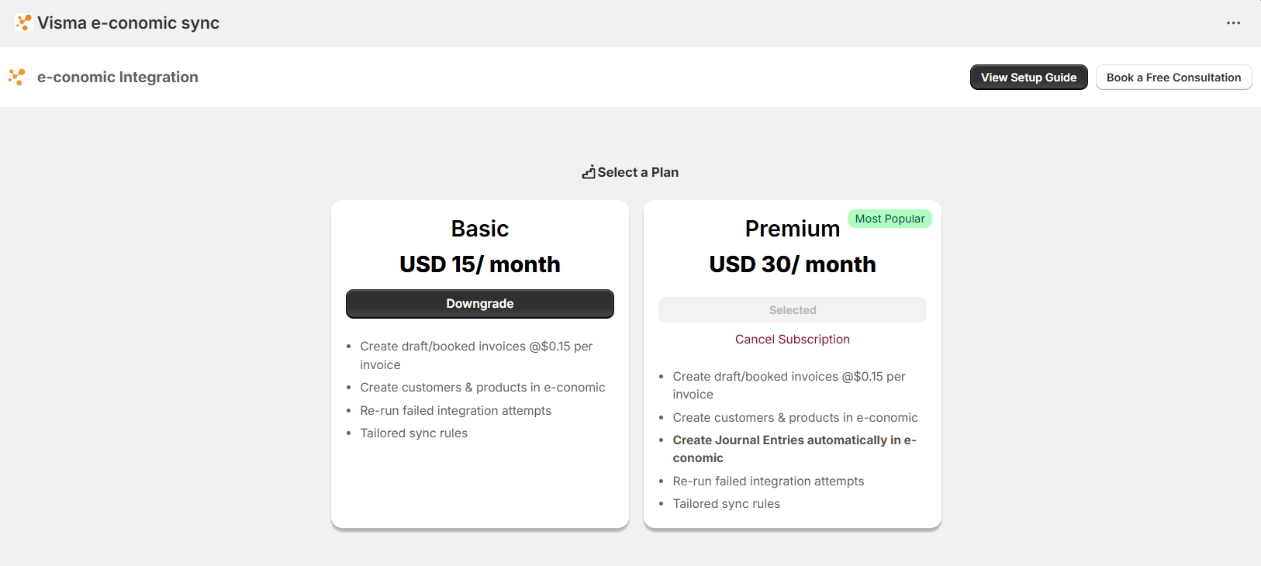Click Book a Free Consultation
1261x566 pixels.
[1173, 78]
